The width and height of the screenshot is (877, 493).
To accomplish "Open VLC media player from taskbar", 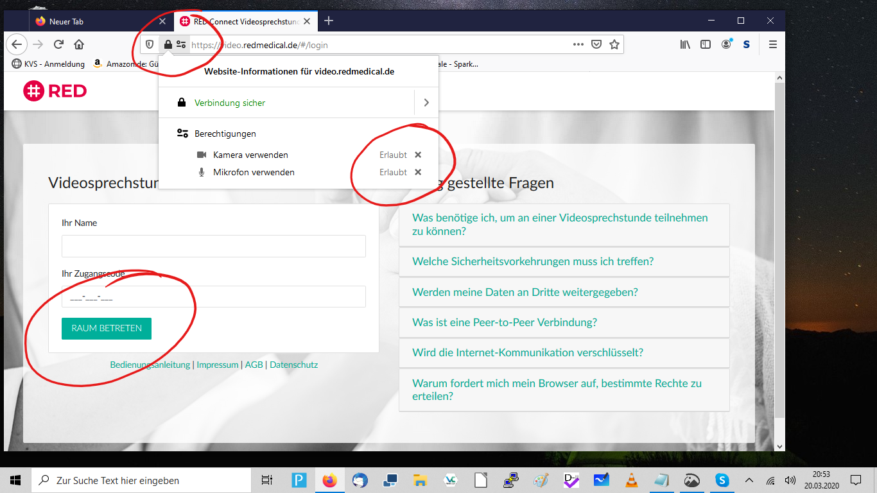I will 632,480.
